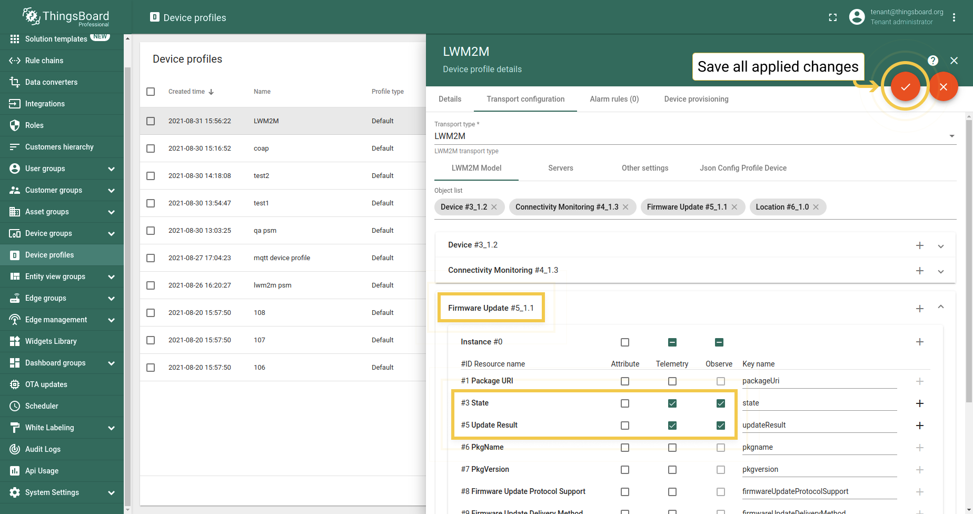Sort by Created time arrow
This screenshot has height=514, width=973.
click(x=211, y=92)
